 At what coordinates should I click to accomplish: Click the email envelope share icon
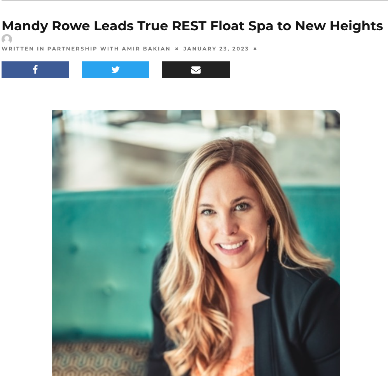coord(196,70)
